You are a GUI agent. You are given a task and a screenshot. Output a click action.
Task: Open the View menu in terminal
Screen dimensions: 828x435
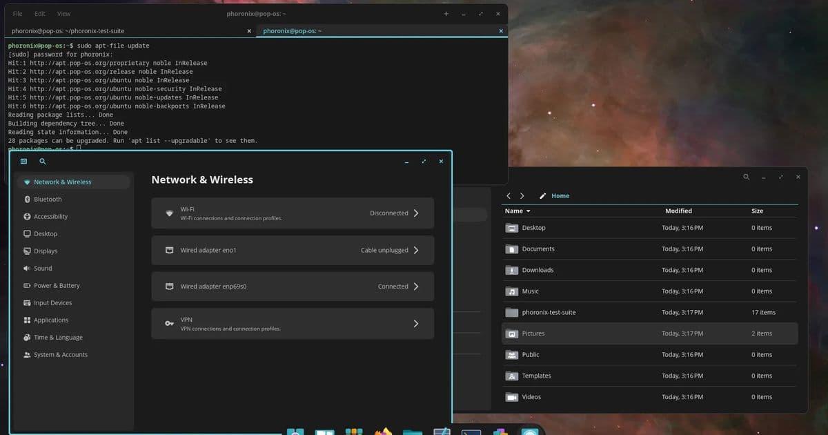click(x=63, y=13)
